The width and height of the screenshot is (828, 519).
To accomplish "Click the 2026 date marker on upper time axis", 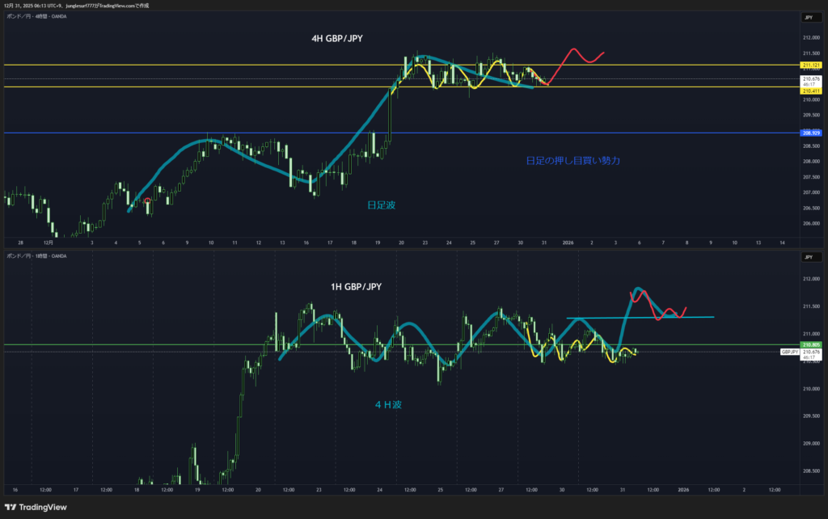I will click(x=567, y=242).
